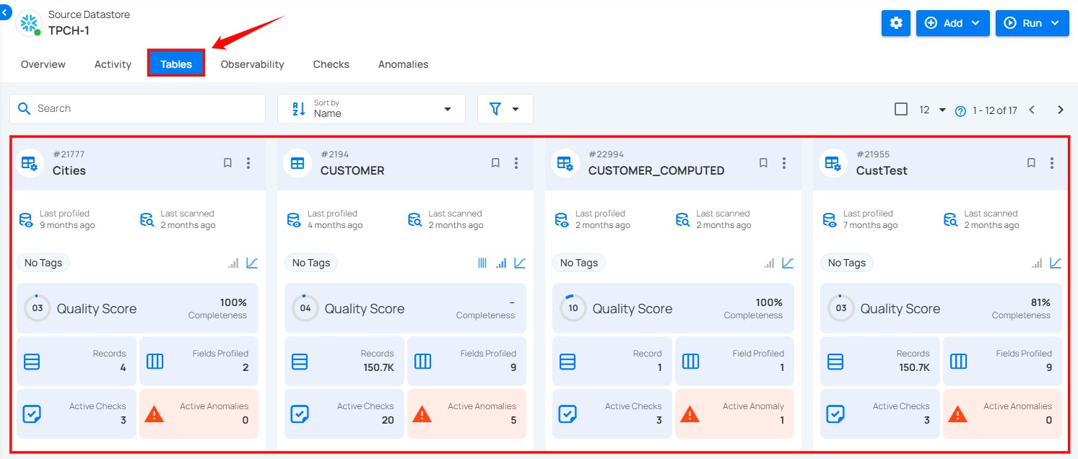
Task: Expand the filter dropdown
Action: tap(505, 109)
